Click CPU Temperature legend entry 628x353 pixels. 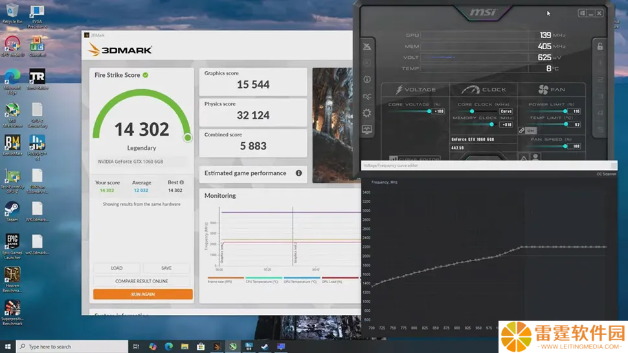[x=264, y=280]
